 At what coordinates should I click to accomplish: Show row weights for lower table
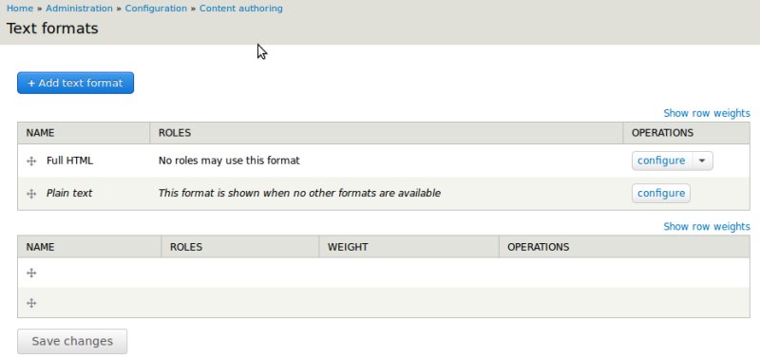pyautogui.click(x=707, y=226)
